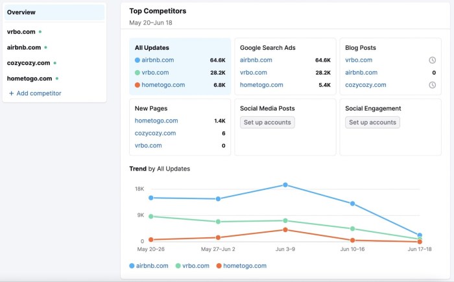Click vrbo.com data point for Jun 3–9
Viewport: 454px width, 282px height.
tap(285, 220)
